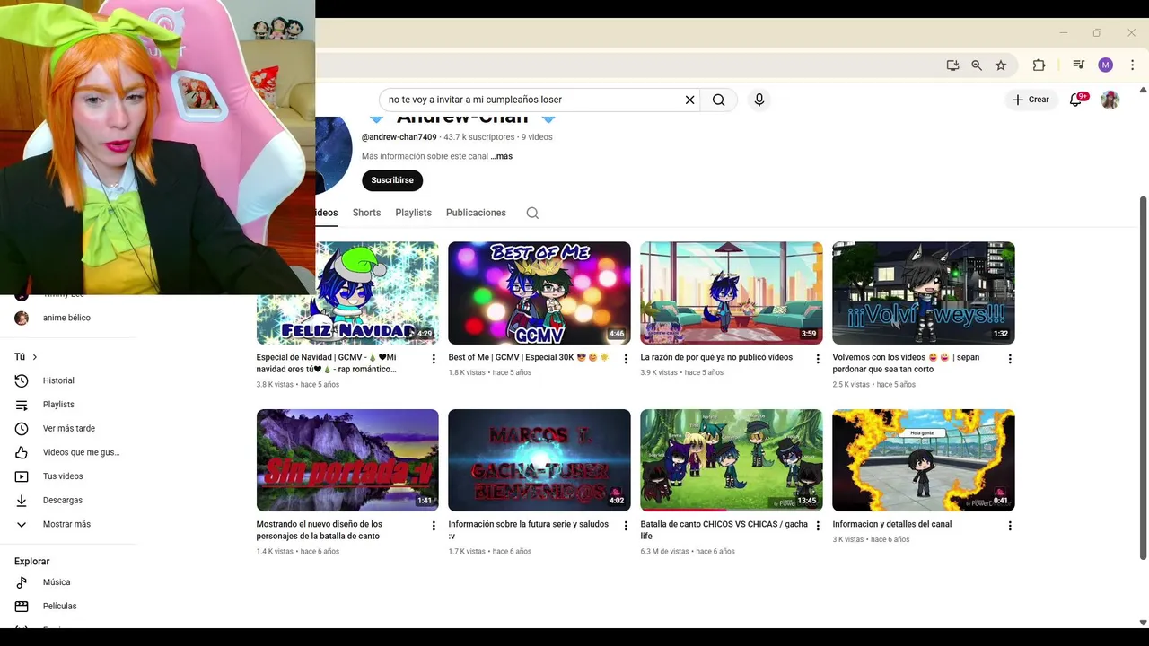Click install app icon in address bar
The image size is (1149, 646).
[952, 65]
